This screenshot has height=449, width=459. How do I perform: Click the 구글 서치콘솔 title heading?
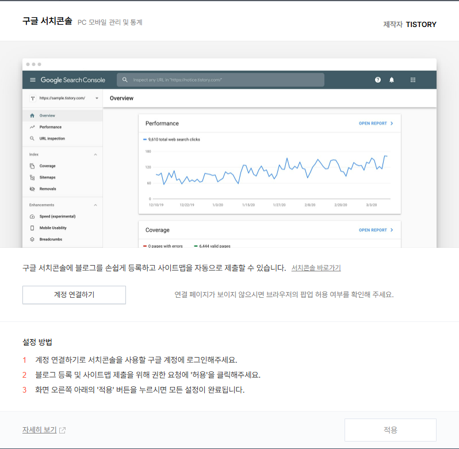coord(47,21)
